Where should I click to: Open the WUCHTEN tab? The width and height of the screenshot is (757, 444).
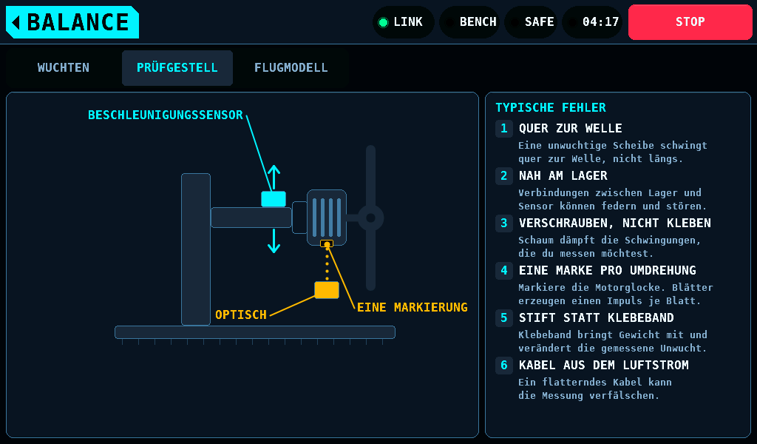[64, 67]
